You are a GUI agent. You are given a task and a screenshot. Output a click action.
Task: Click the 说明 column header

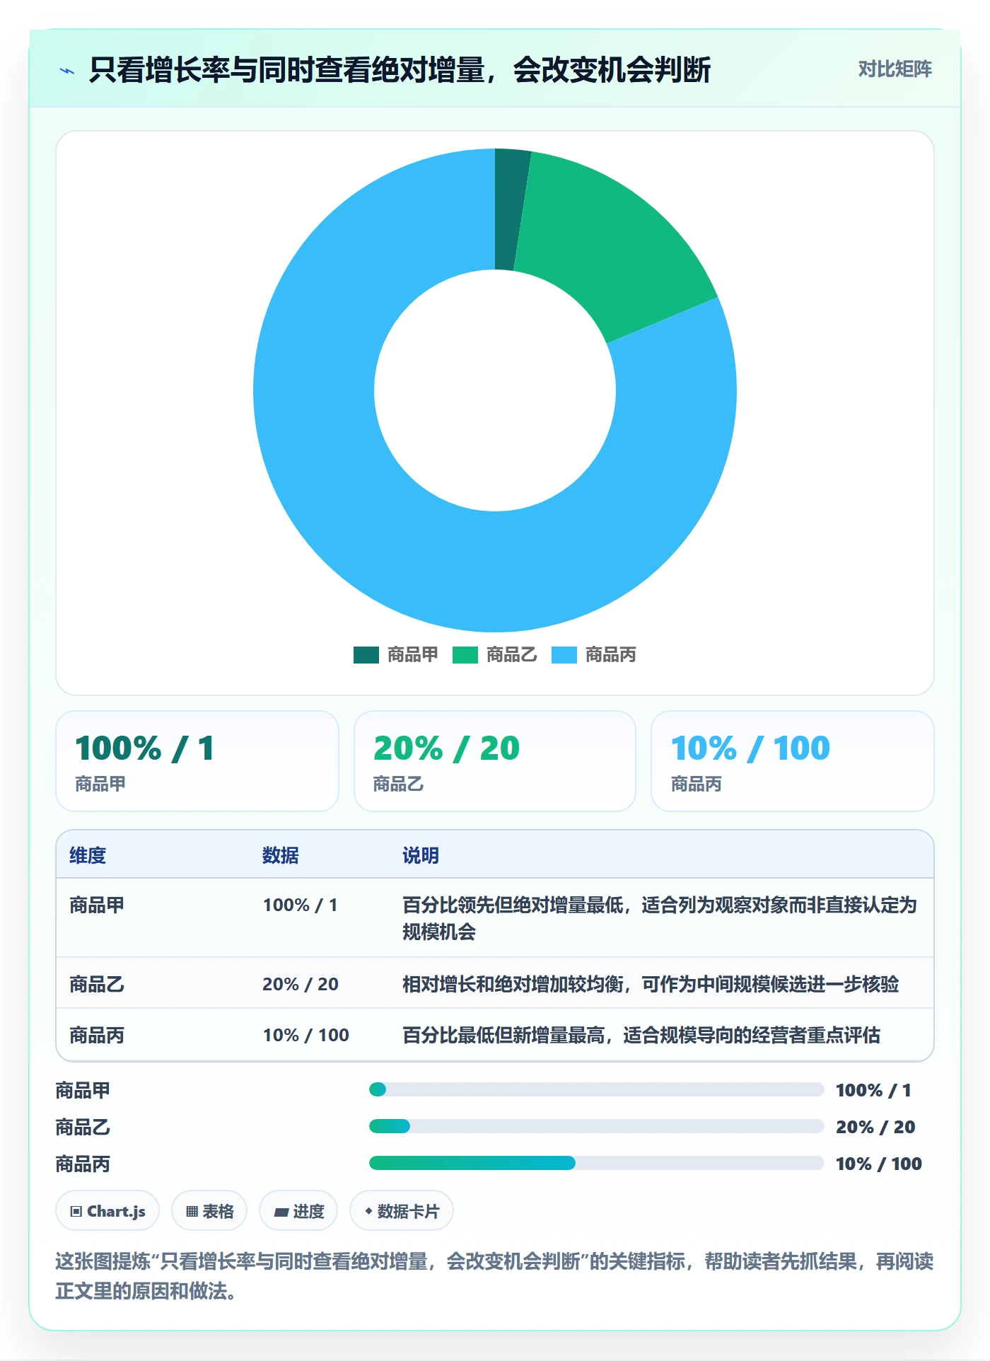pyautogui.click(x=421, y=855)
